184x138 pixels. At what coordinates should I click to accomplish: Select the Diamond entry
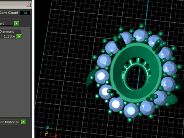[x=11, y=31]
